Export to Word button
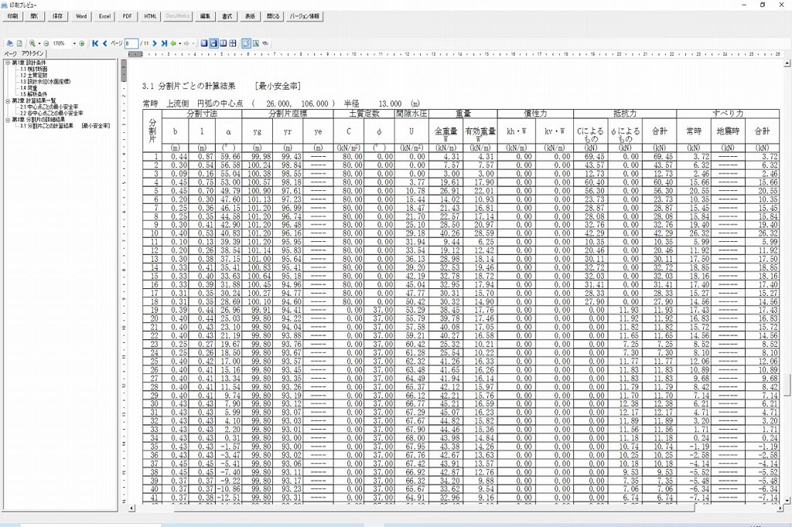This screenshot has height=527, width=792. (81, 16)
